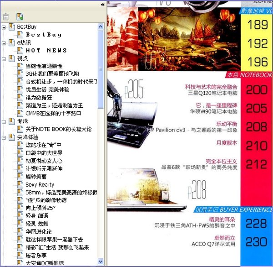The height and width of the screenshot is (267, 273).
Task: Select the e热讯 bookmark
Action: pos(24,42)
